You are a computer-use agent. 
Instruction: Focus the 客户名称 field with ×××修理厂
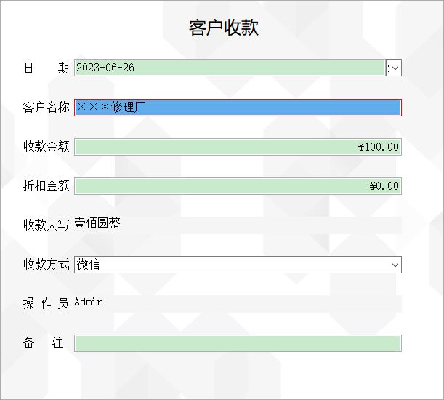238,108
